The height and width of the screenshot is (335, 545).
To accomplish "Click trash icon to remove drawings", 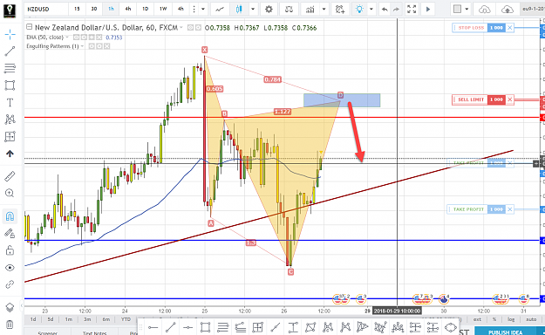I will pyautogui.click(x=10, y=325).
